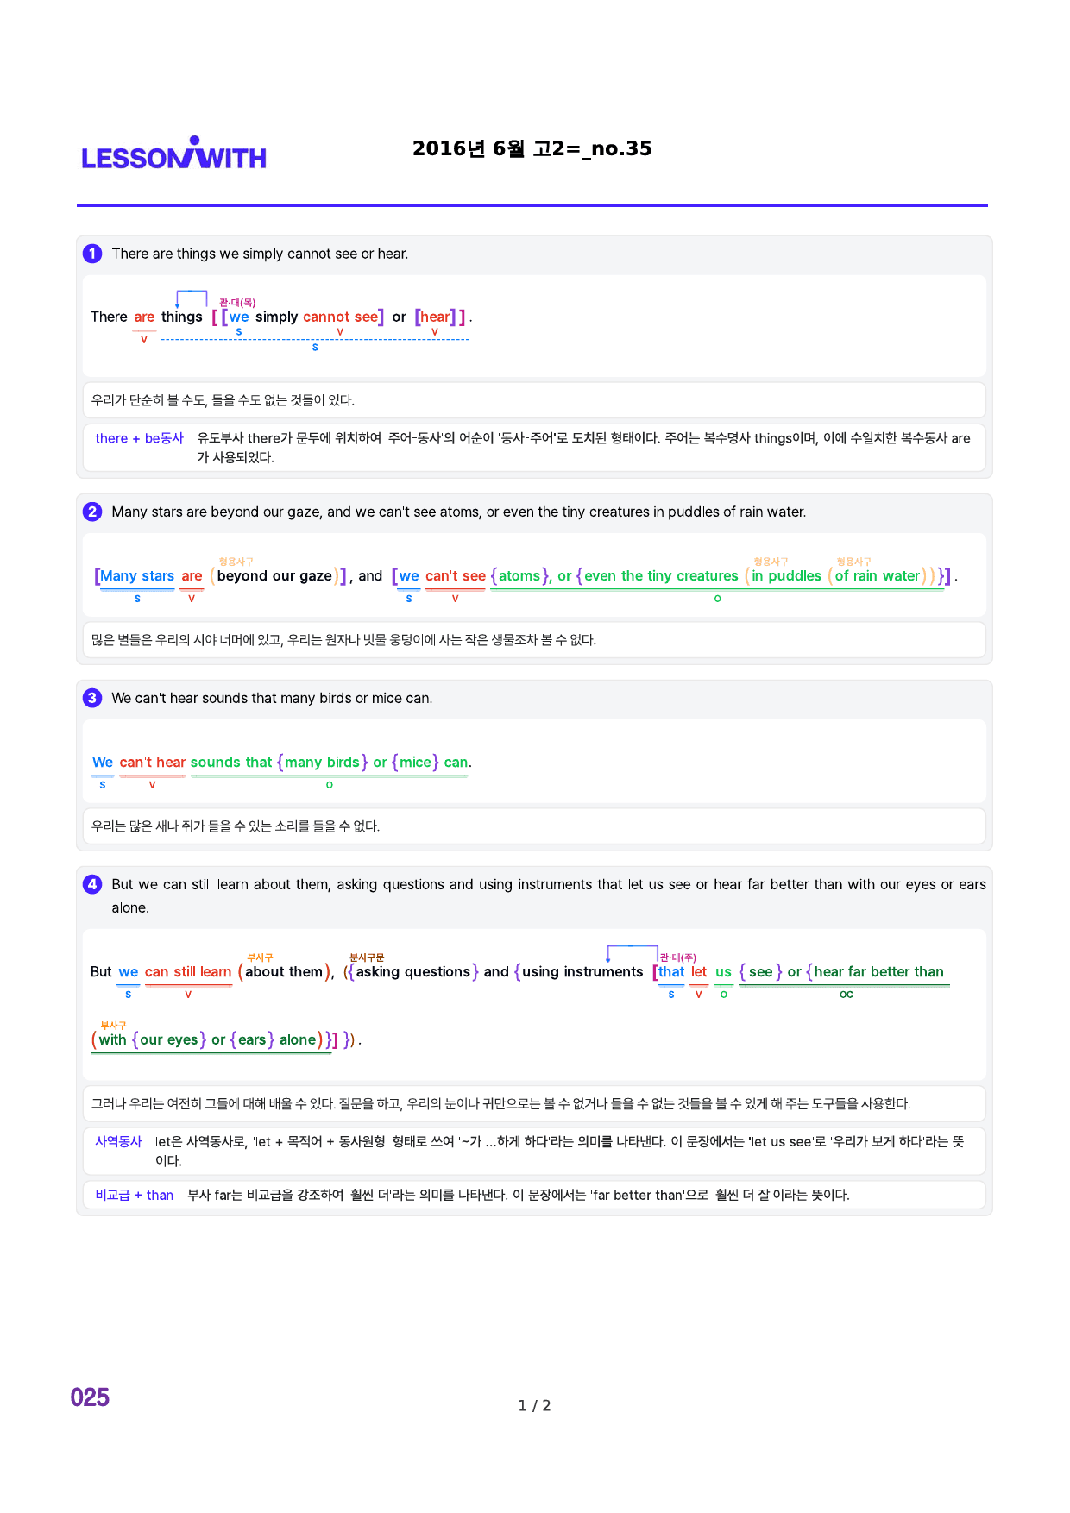The image size is (1070, 1513).
Task: Click the green object phrase 'sounds that'
Action: point(231,762)
